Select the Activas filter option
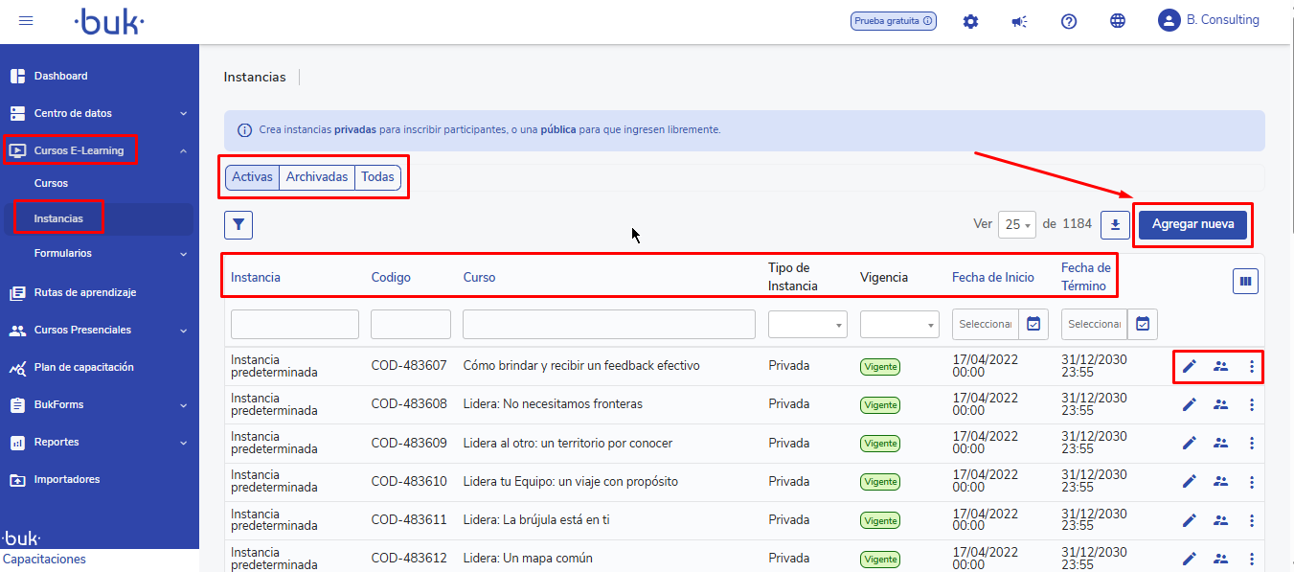Viewport: 1294px width, 572px height. click(253, 177)
